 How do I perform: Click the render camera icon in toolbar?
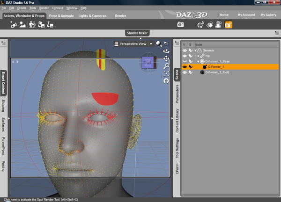click(180, 24)
